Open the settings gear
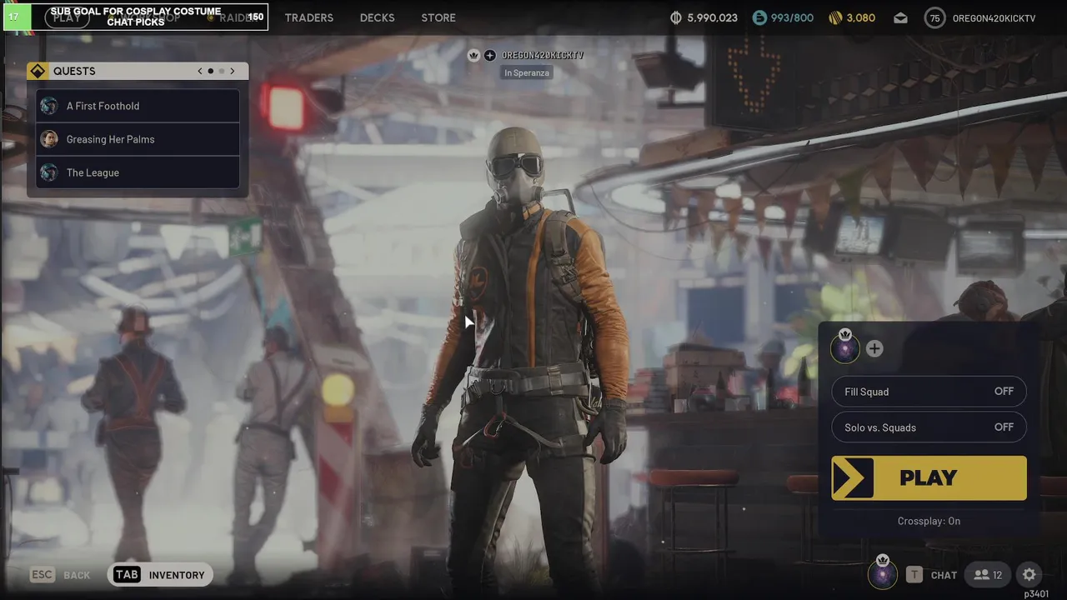 point(1029,574)
